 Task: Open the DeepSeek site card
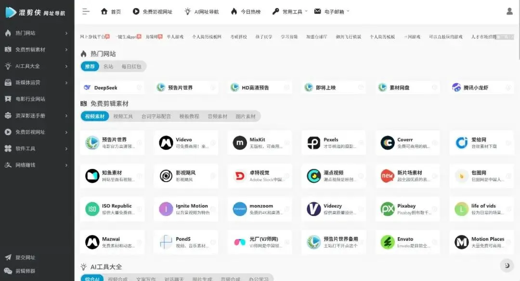pyautogui.click(x=112, y=88)
